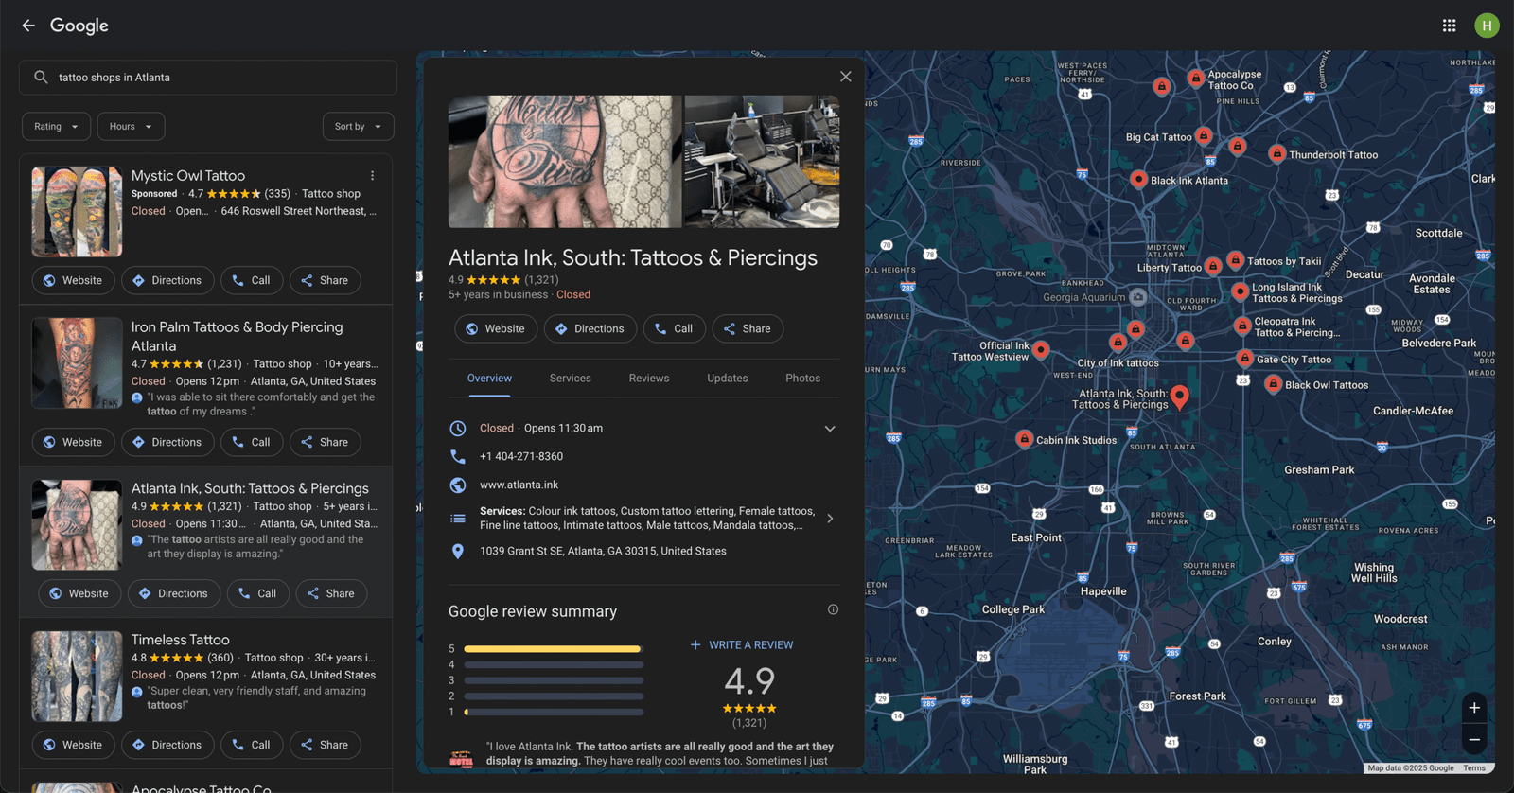Open the account avatar labeled H

click(x=1487, y=26)
